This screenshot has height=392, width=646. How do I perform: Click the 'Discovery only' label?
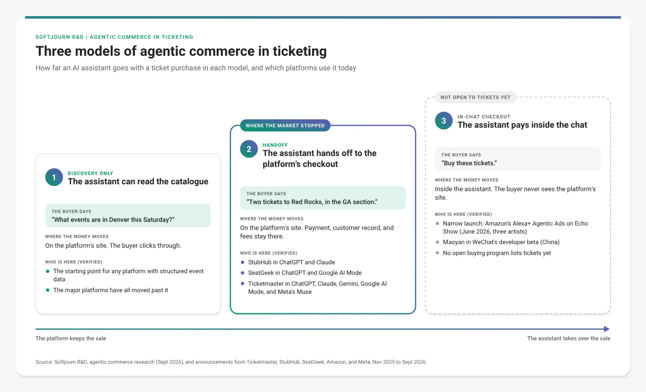click(90, 173)
